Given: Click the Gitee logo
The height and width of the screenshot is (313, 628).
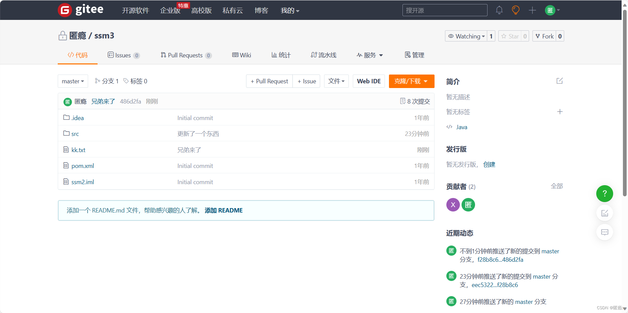Looking at the screenshot, I should tap(81, 10).
